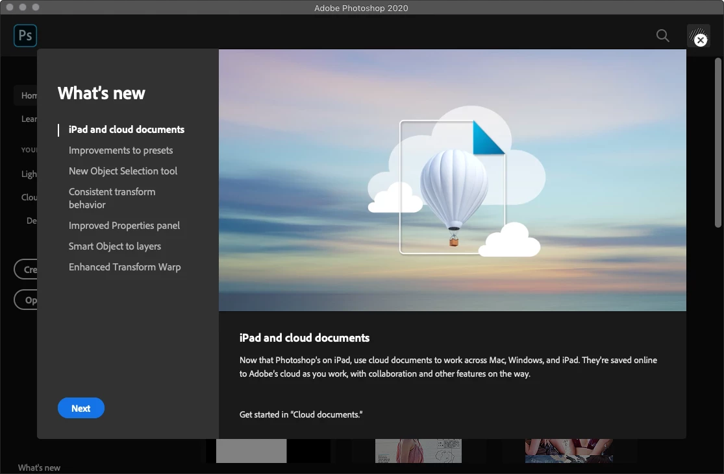Click the blue Next button
The height and width of the screenshot is (474, 724).
tap(81, 408)
